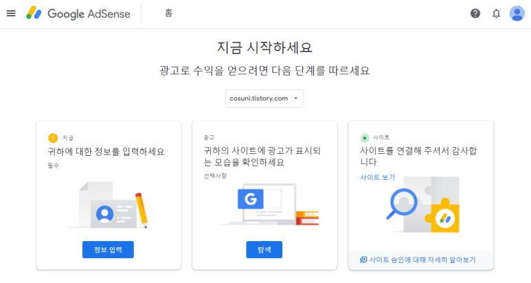Click the 필수 label
Image resolution: width=531 pixels, height=283 pixels.
coord(53,166)
